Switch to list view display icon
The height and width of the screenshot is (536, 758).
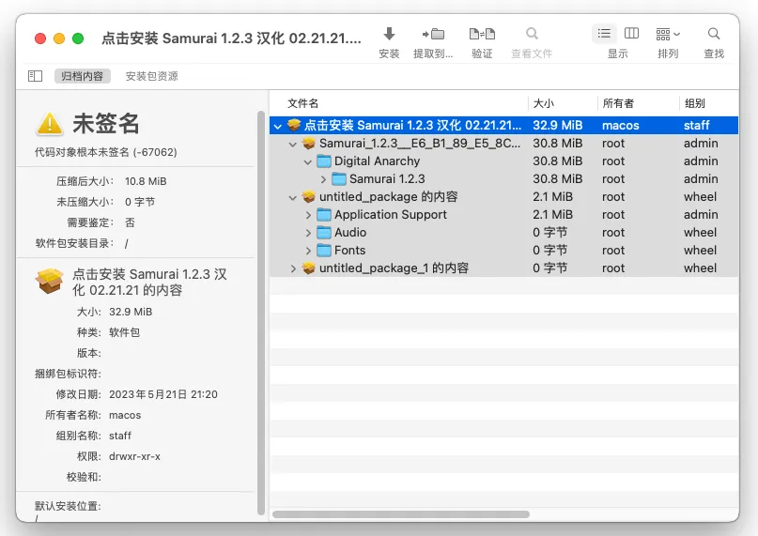pyautogui.click(x=604, y=34)
